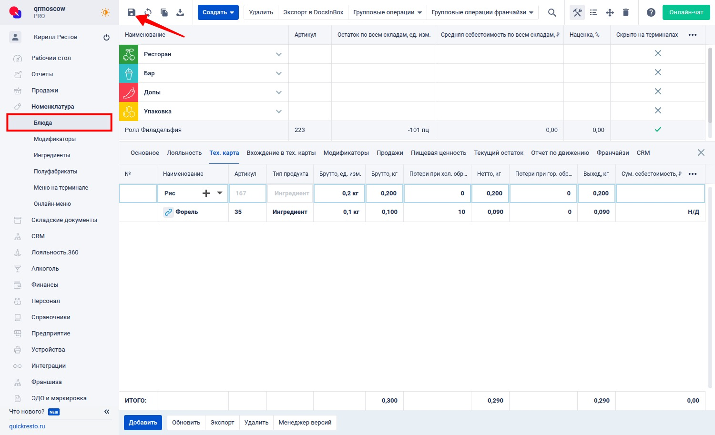Click the refresh icon in top toolbar
Viewport: 715px width, 435px height.
point(148,12)
